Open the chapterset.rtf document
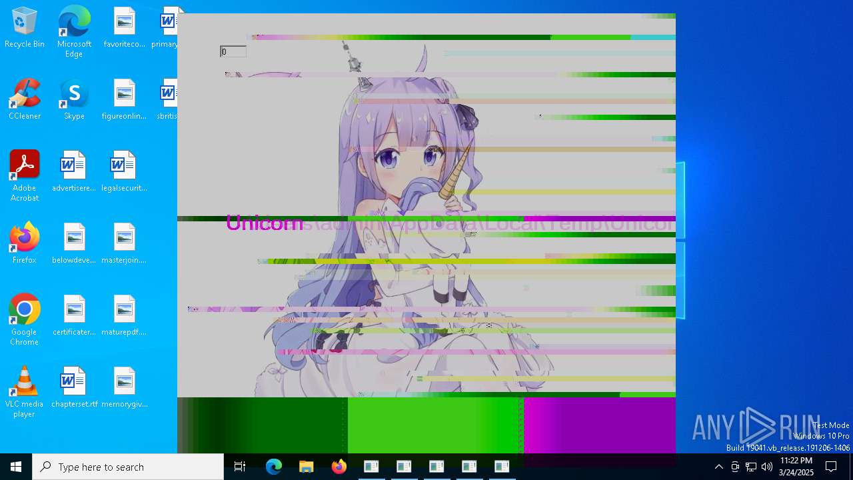853x480 pixels. pyautogui.click(x=74, y=387)
